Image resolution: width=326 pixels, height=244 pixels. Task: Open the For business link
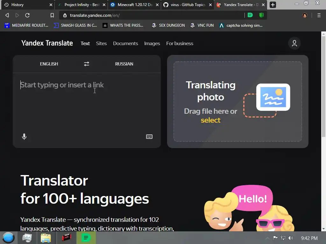[180, 43]
